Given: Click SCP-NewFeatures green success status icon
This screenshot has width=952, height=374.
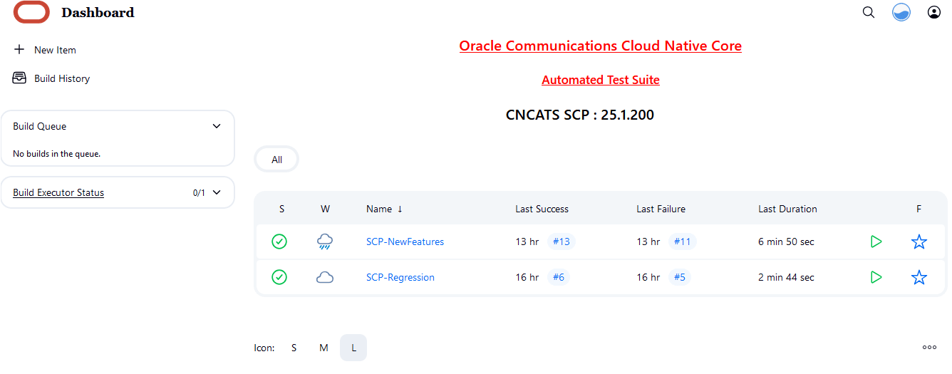Looking at the screenshot, I should coord(279,241).
